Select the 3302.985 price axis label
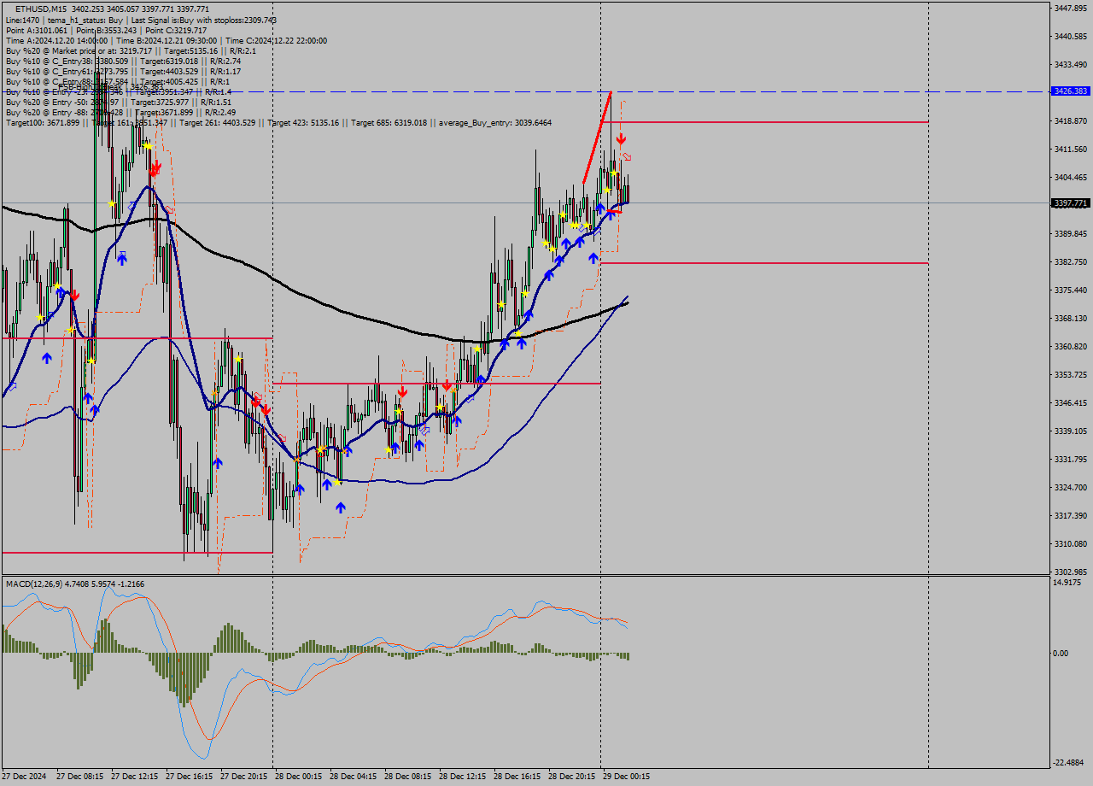The height and width of the screenshot is (786, 1093). (1071, 572)
